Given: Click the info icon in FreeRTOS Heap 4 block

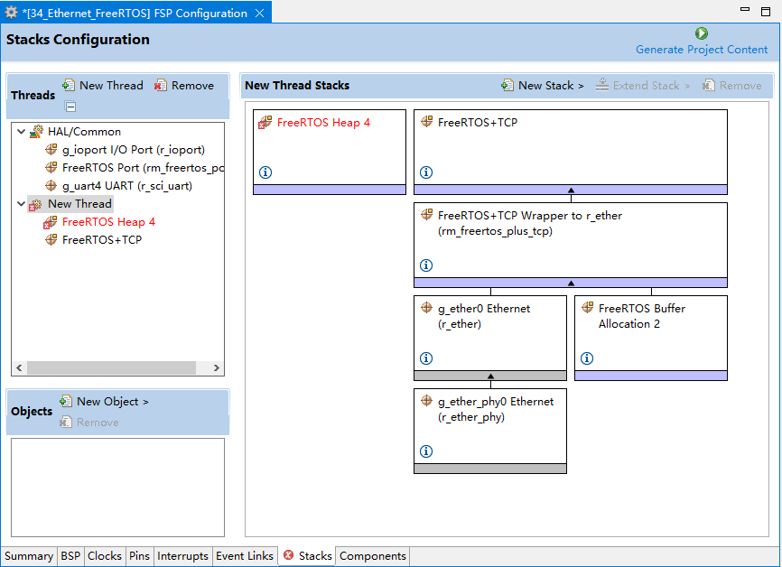Looking at the screenshot, I should [265, 172].
